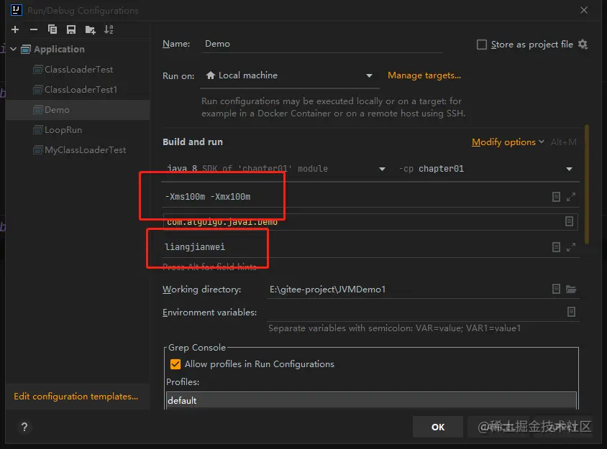Viewport: 607px width, 449px height.
Task: Click the Name field containing Demo
Action: click(322, 44)
